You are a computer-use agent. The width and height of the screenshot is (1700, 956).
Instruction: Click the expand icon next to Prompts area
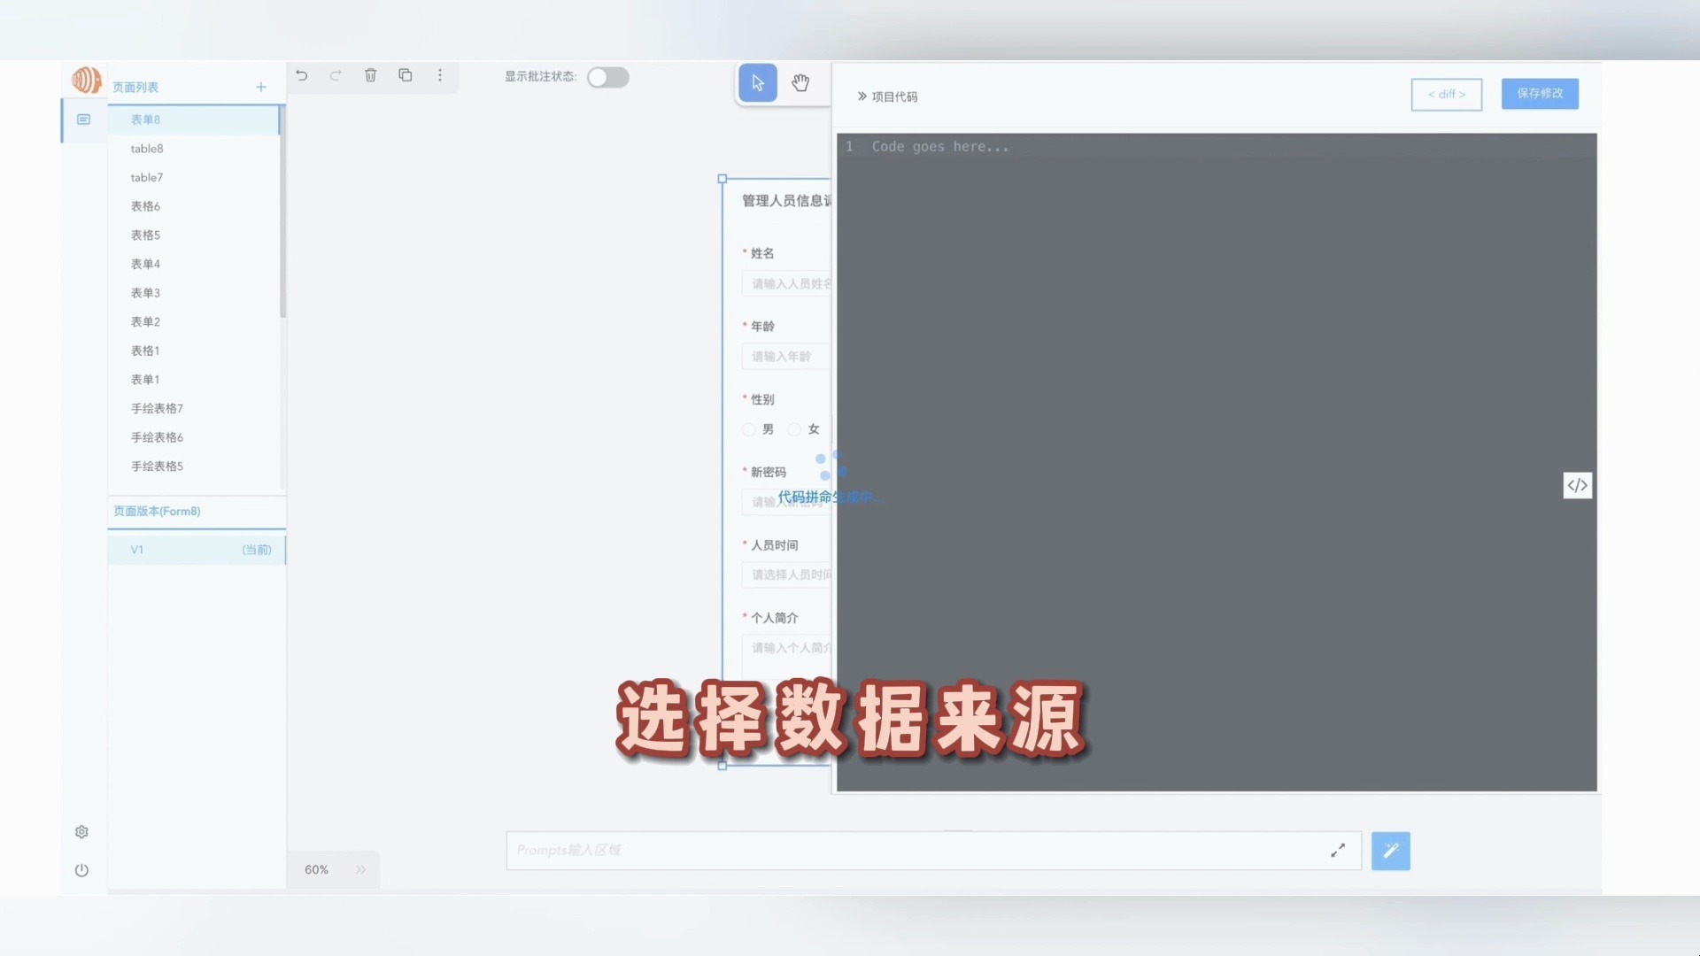click(x=1339, y=850)
